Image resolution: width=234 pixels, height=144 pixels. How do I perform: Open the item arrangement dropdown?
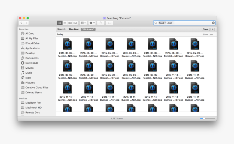(x=83, y=23)
